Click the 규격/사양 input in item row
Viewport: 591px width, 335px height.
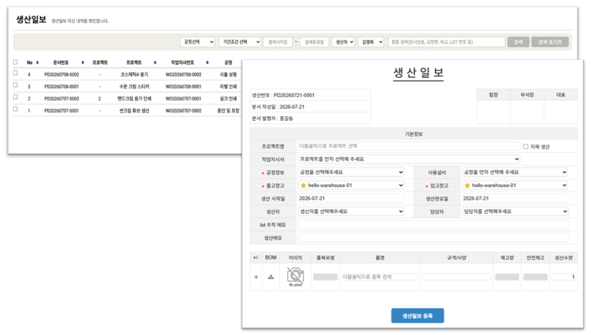pyautogui.click(x=456, y=277)
